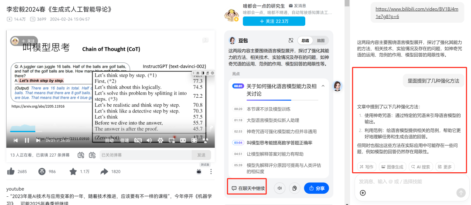The width and height of the screenshot is (471, 205).
Task: Click the video title 李宏毅2024春
Action: 59,9
